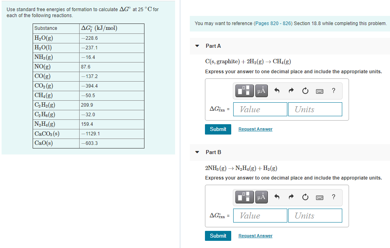Select the −50.5 value cell

click(112, 96)
